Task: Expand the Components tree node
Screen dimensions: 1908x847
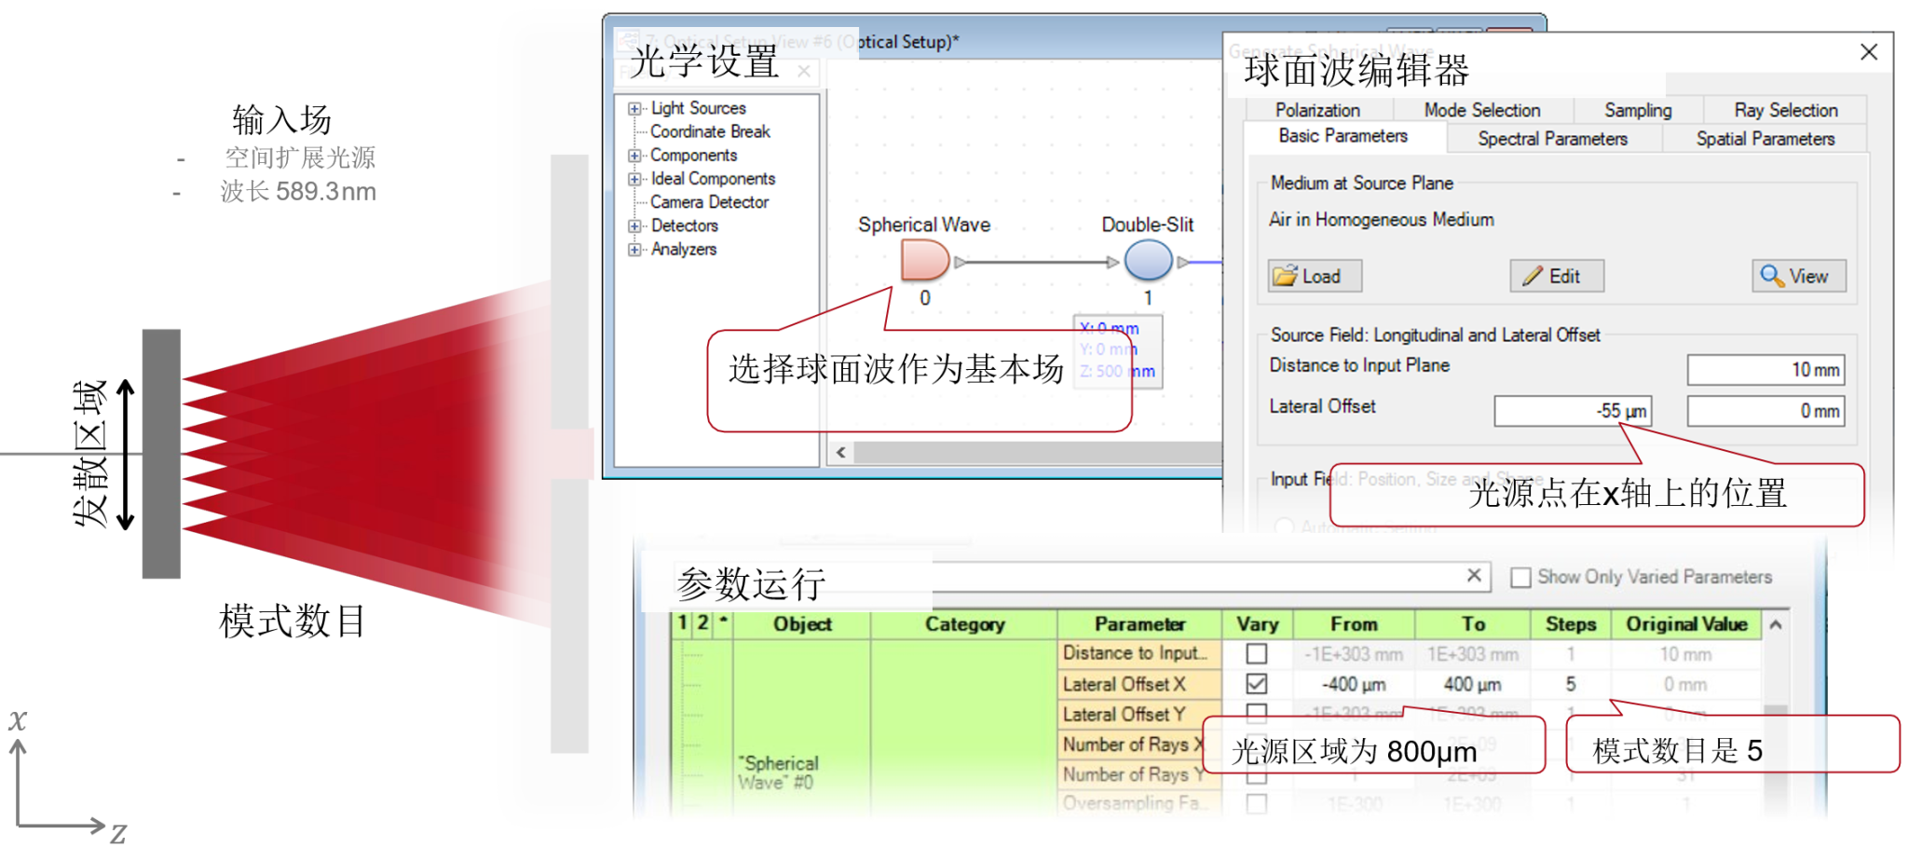Action: pyautogui.click(x=634, y=156)
